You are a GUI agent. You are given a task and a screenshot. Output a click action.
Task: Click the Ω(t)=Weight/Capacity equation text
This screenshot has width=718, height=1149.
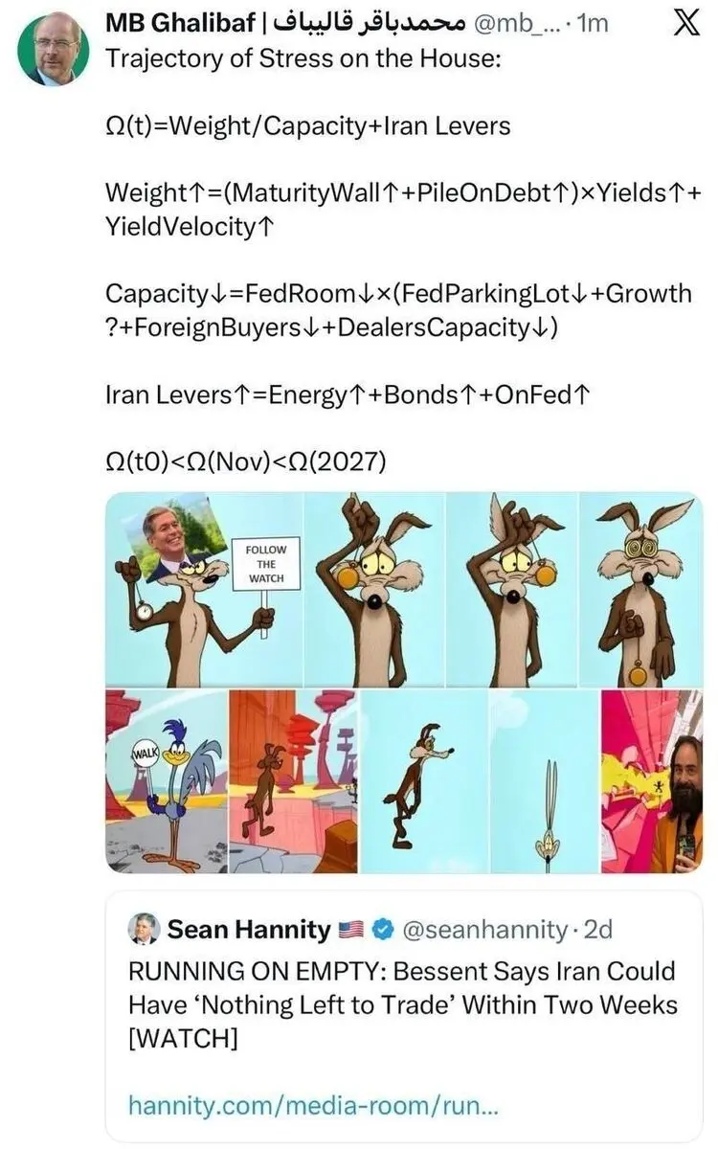tap(307, 125)
